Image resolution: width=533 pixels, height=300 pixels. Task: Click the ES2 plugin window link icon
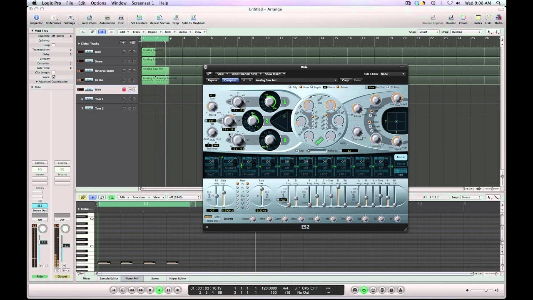(209, 74)
